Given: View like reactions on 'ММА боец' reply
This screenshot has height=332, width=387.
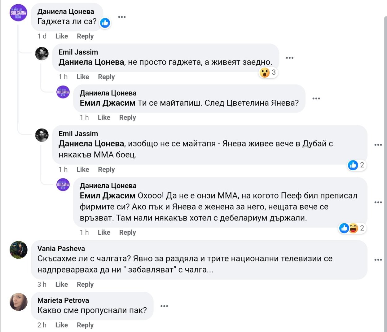Looking at the screenshot, I should 356,165.
